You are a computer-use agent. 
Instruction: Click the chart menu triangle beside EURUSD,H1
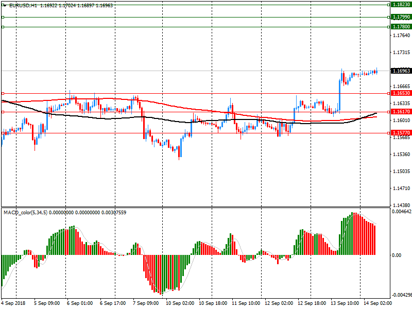(5, 6)
